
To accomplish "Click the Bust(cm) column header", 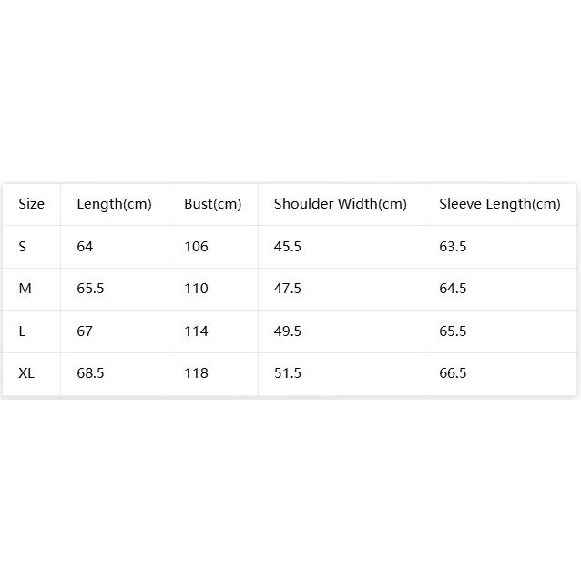I will point(213,204).
